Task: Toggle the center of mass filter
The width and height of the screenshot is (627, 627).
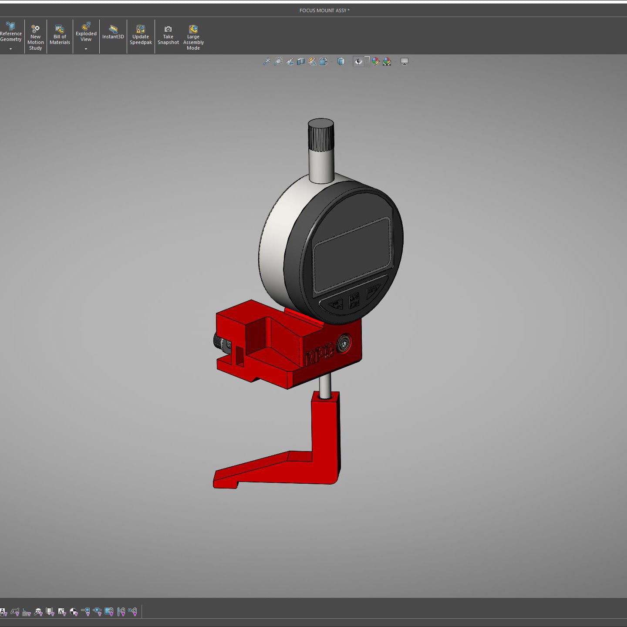Action: [x=74, y=612]
